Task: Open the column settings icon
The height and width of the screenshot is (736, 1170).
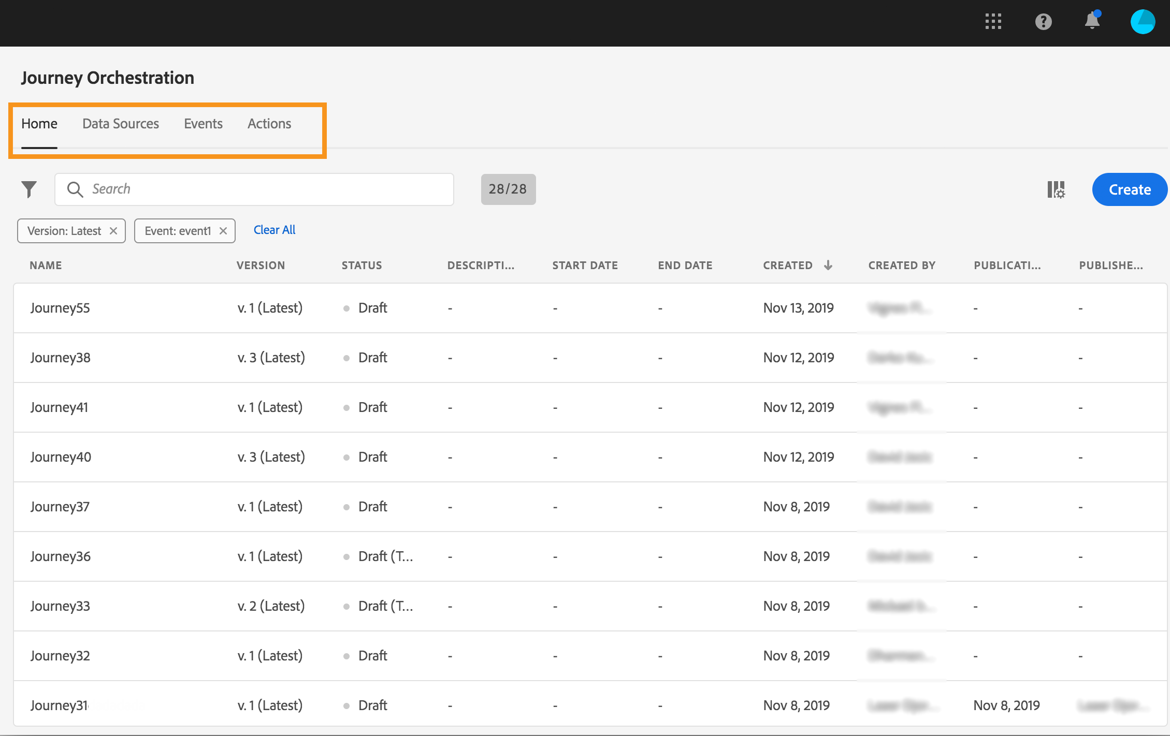Action: (1056, 189)
